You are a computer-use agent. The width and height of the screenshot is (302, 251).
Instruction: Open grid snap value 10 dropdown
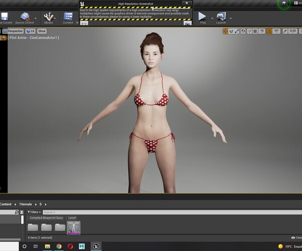pyautogui.click(x=262, y=31)
